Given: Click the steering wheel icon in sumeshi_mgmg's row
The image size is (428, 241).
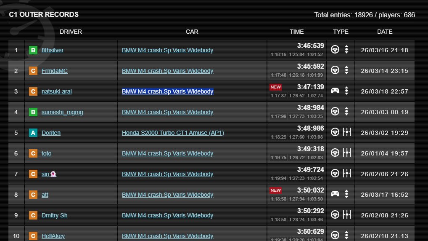Looking at the screenshot, I should [335, 111].
